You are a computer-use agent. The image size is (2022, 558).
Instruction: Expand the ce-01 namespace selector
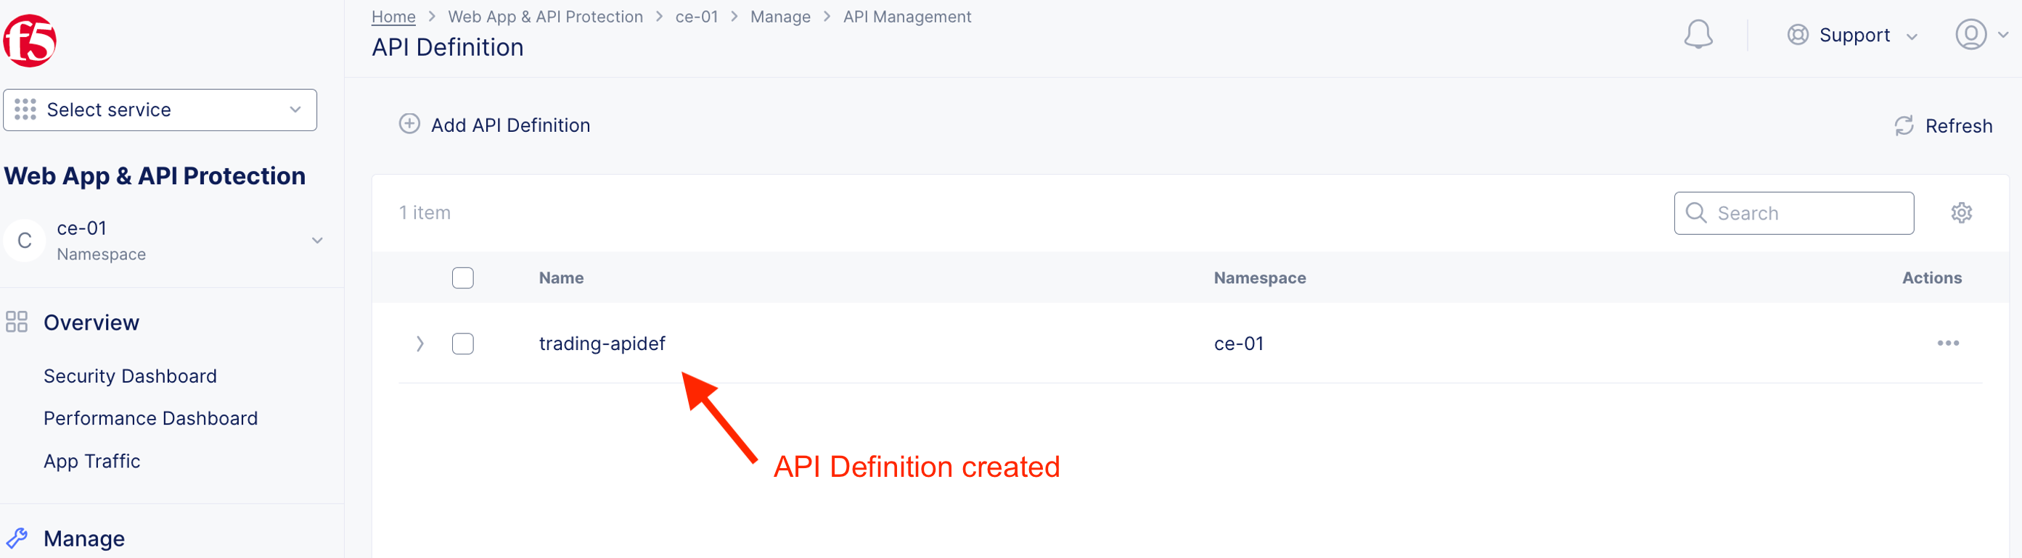[317, 241]
